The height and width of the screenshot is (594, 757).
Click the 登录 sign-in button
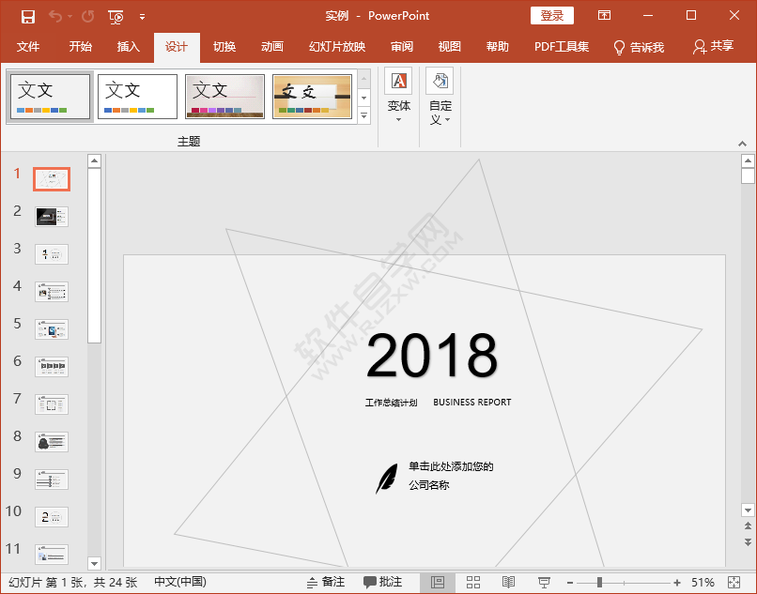click(552, 15)
